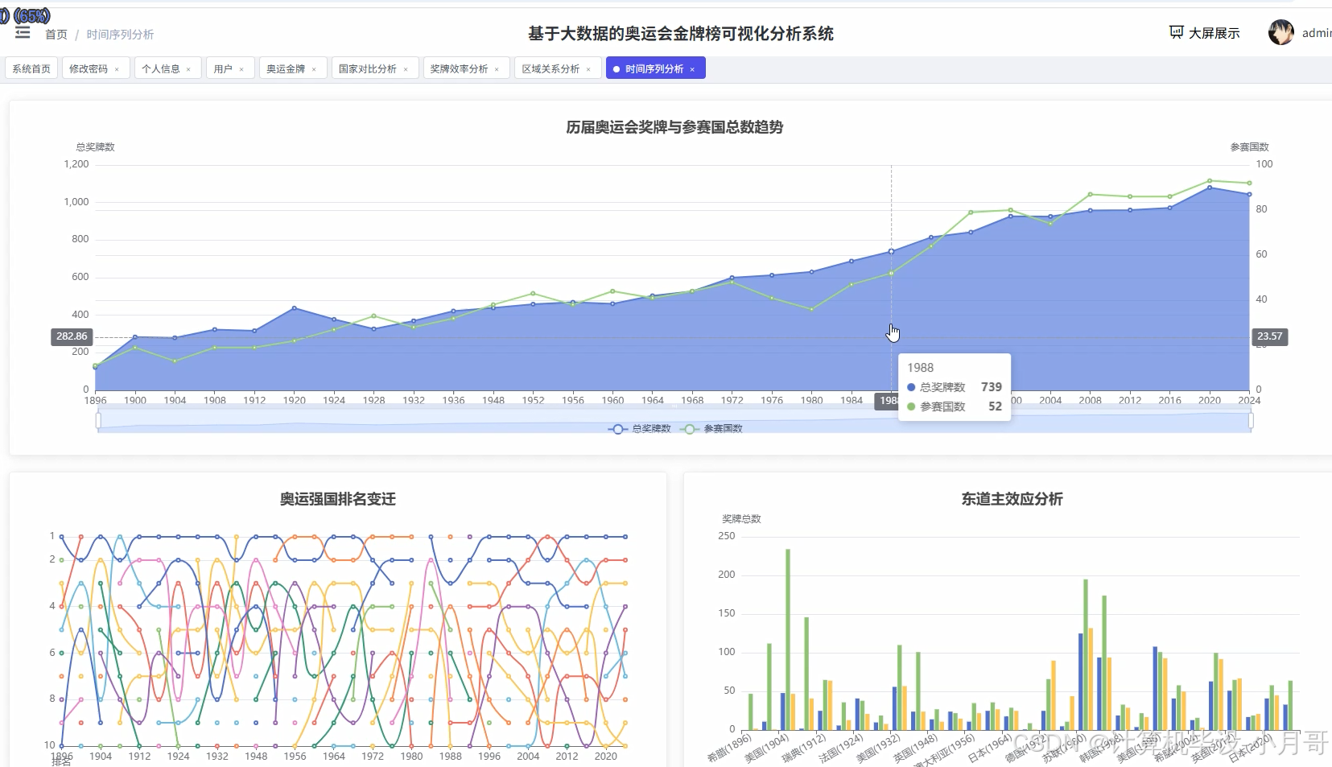This screenshot has width=1332, height=767.
Task: Click the 东道主效应分析 chart title
Action: [x=1012, y=499]
